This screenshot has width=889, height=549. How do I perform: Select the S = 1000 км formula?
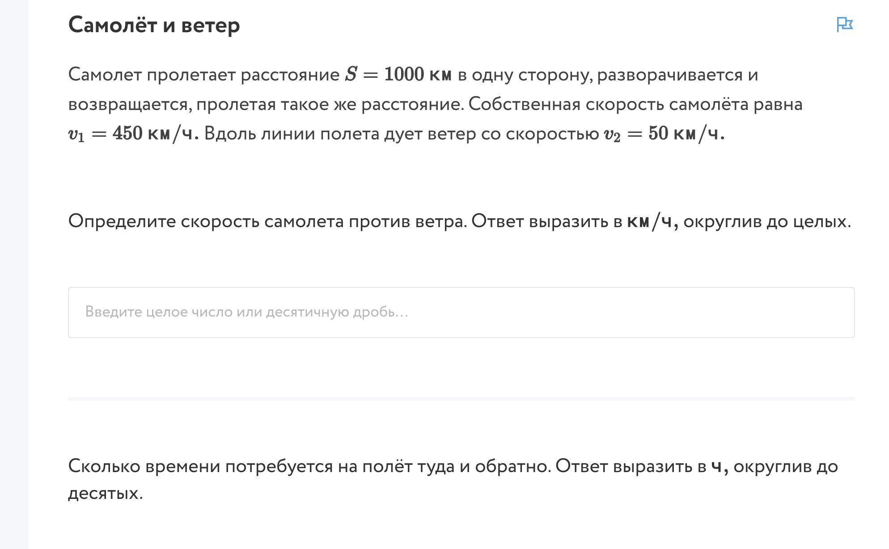(x=398, y=74)
